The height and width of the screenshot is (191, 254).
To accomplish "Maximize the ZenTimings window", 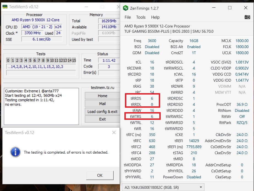I will 230,8.
